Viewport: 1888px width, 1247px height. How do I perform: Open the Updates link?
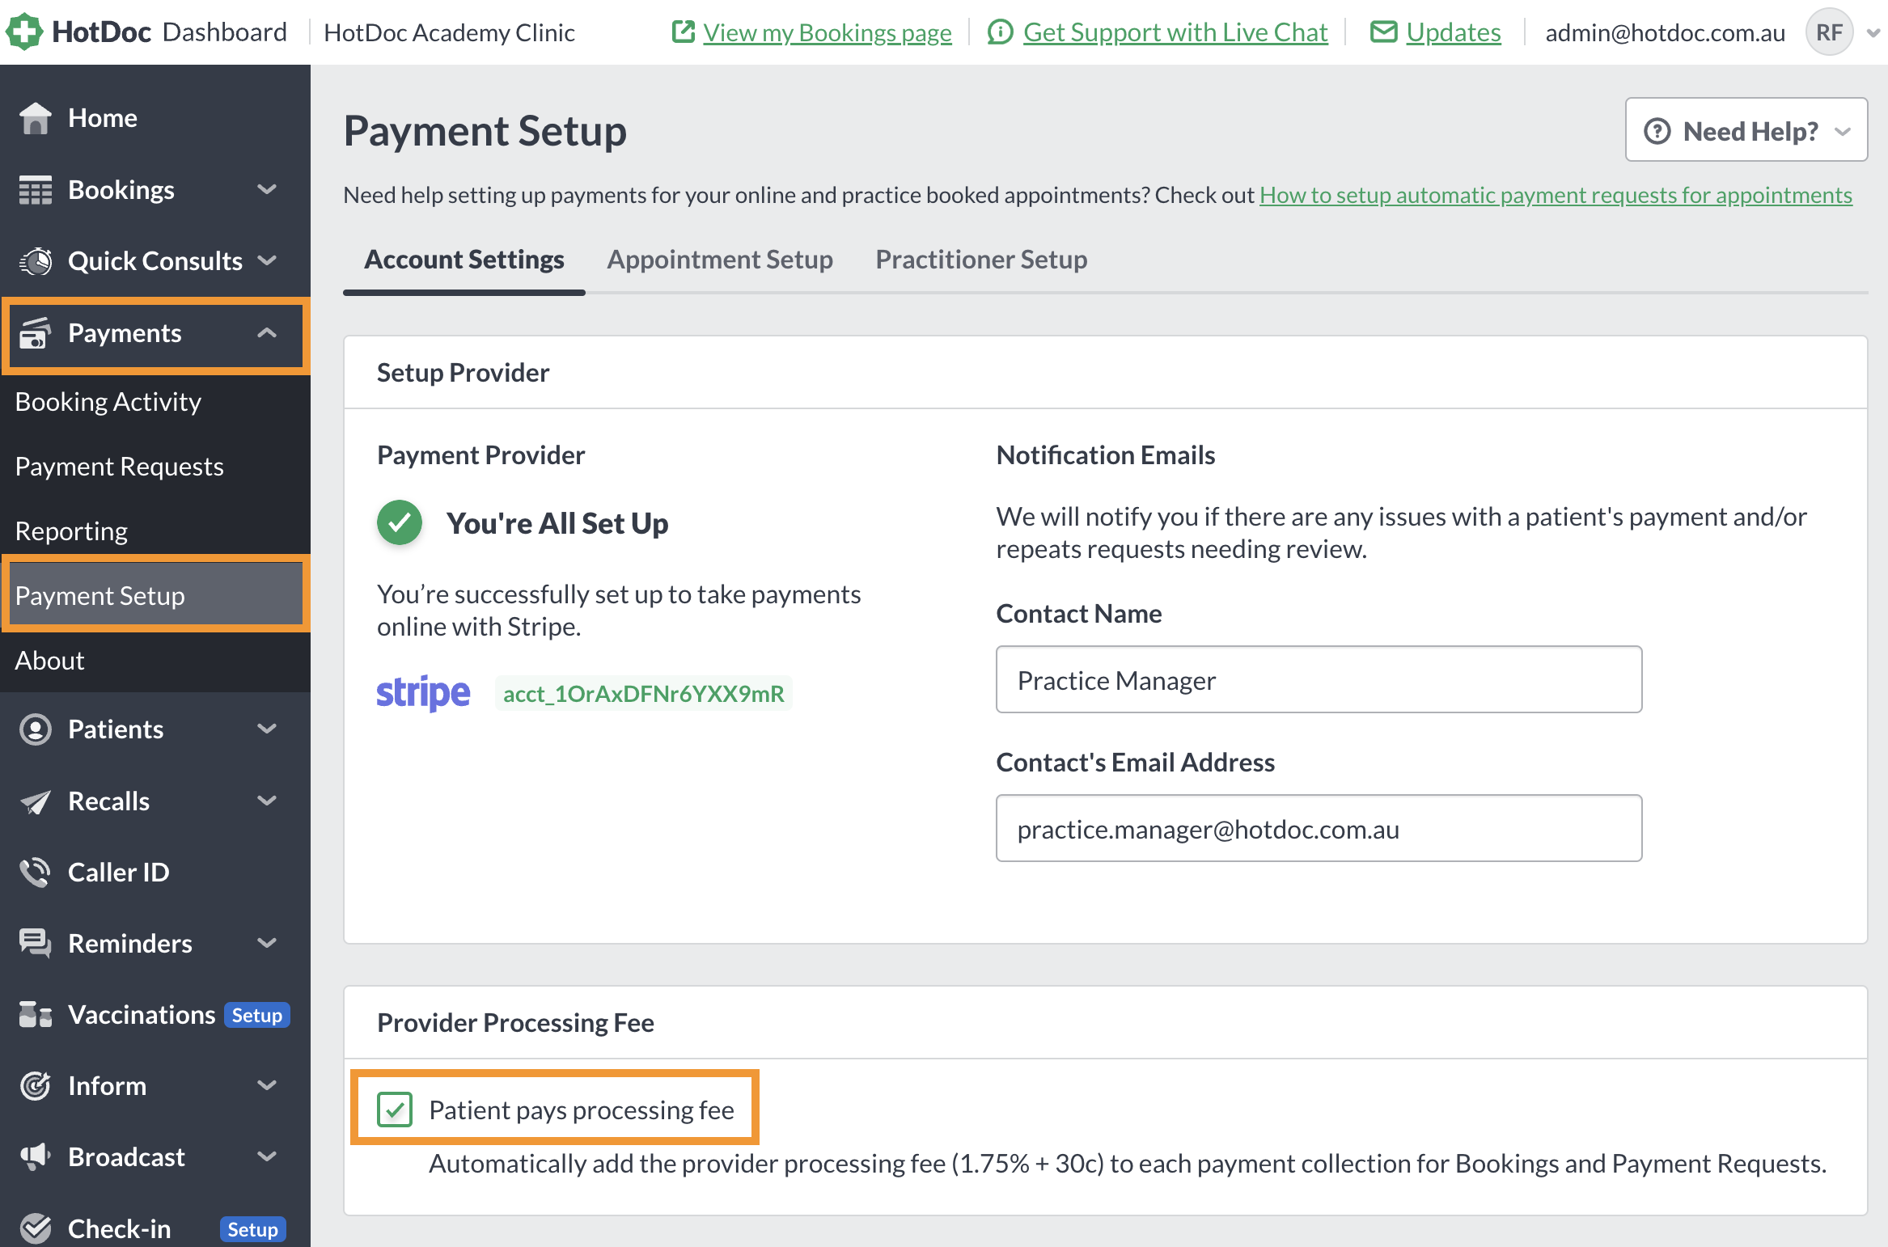pyautogui.click(x=1454, y=32)
